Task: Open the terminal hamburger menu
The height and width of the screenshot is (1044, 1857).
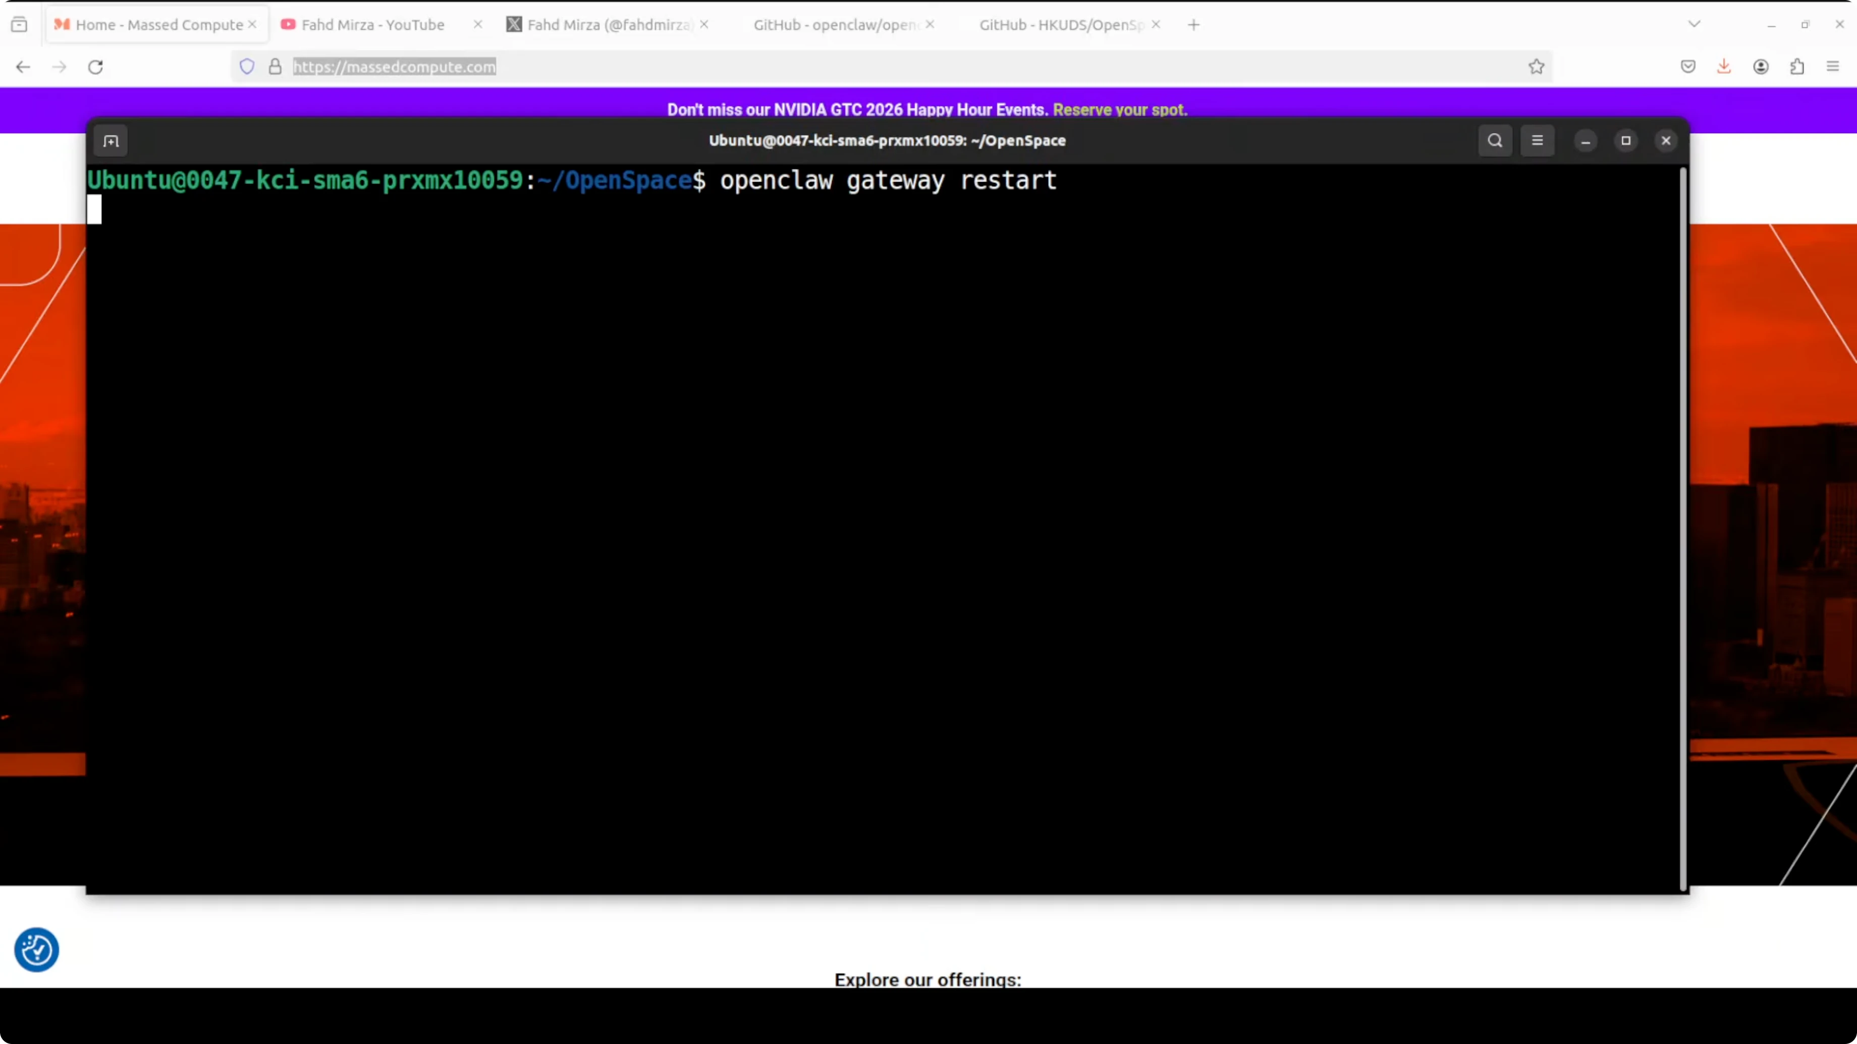Action: (x=1537, y=141)
